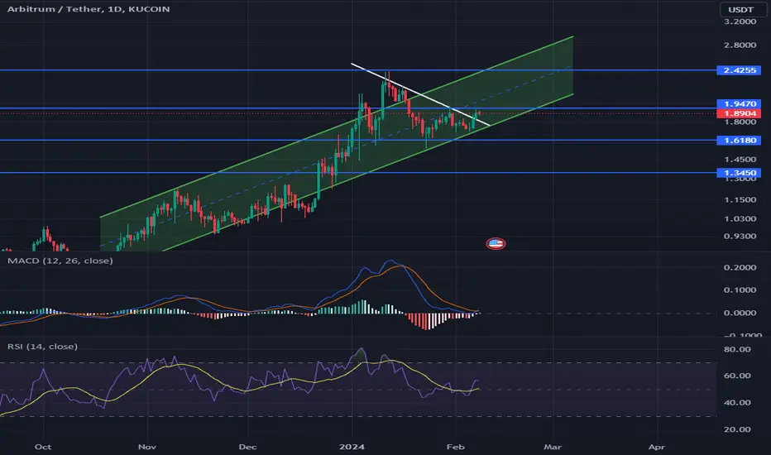Click the 40.00 RSI scale value
Image resolution: width=771 pixels, height=455 pixels.
pyautogui.click(x=737, y=402)
